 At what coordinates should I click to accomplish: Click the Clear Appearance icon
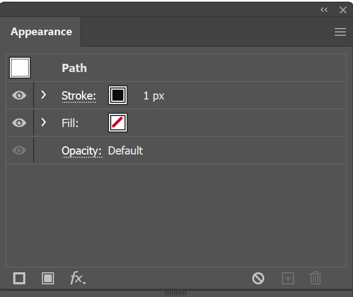tap(258, 278)
